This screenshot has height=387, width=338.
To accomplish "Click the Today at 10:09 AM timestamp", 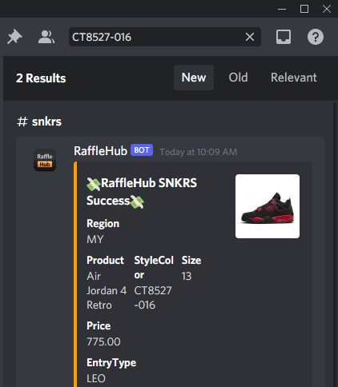I will (199, 152).
